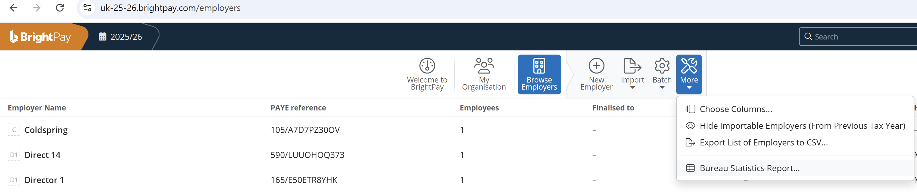Open the Direct 14 employer
Screen dimensions: 917x192
[x=42, y=155]
